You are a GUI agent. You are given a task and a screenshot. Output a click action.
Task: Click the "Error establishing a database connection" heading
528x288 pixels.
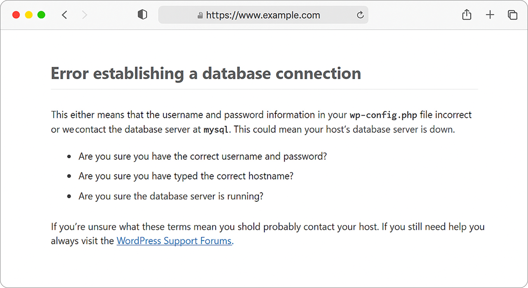206,74
